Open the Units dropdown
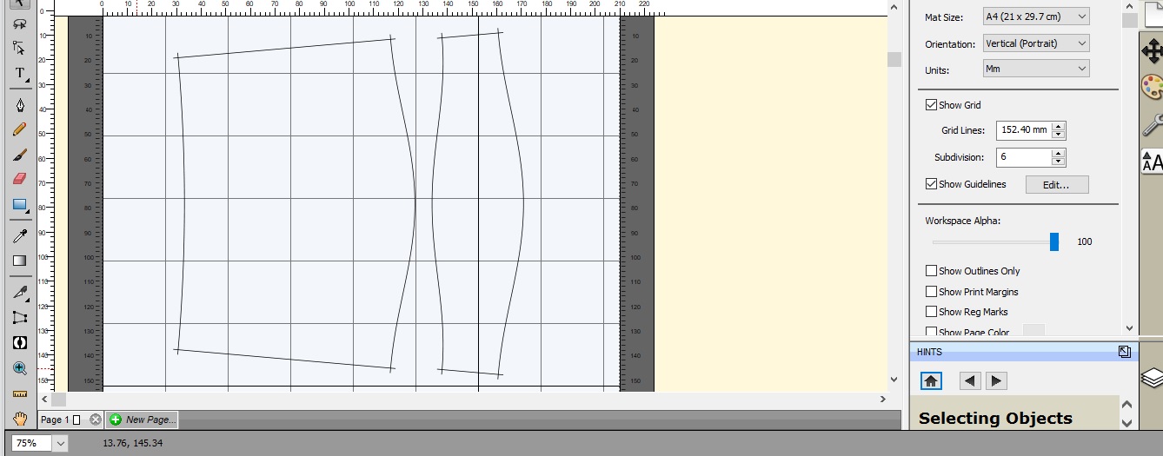This screenshot has width=1163, height=456. 1036,69
